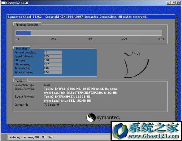
Task: Click the 0% progress scale mark
Action: (18, 39)
